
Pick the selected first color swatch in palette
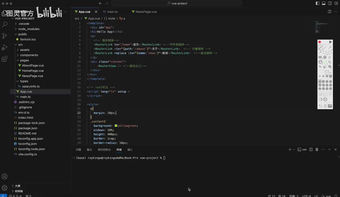coord(320,82)
